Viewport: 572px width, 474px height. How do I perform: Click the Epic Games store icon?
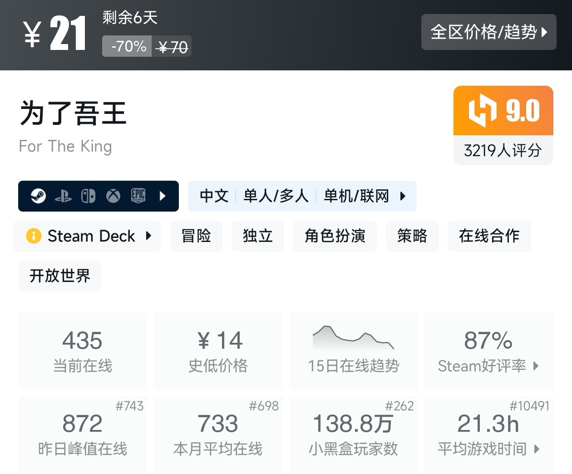coord(138,196)
